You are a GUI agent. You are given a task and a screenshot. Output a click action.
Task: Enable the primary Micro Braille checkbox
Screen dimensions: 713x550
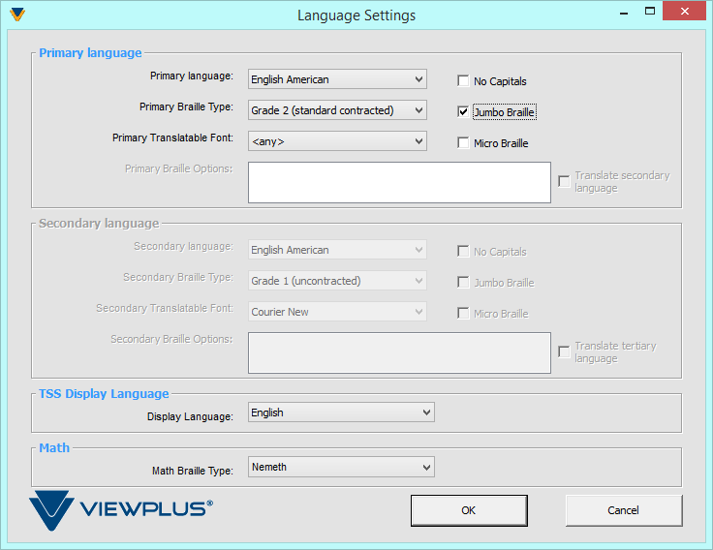click(464, 143)
